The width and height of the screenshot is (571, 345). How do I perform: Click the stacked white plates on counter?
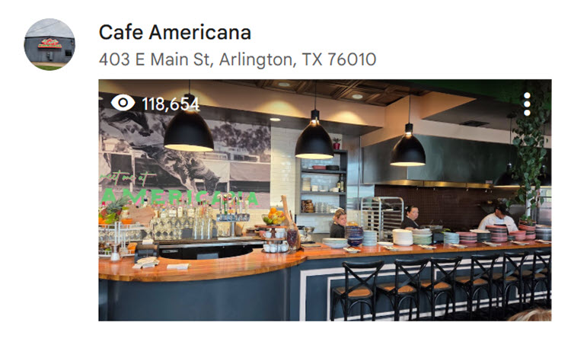(x=403, y=237)
